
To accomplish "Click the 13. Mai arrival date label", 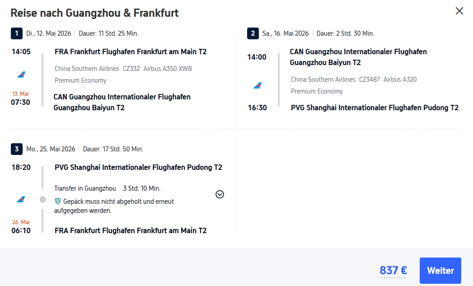I will [21, 94].
